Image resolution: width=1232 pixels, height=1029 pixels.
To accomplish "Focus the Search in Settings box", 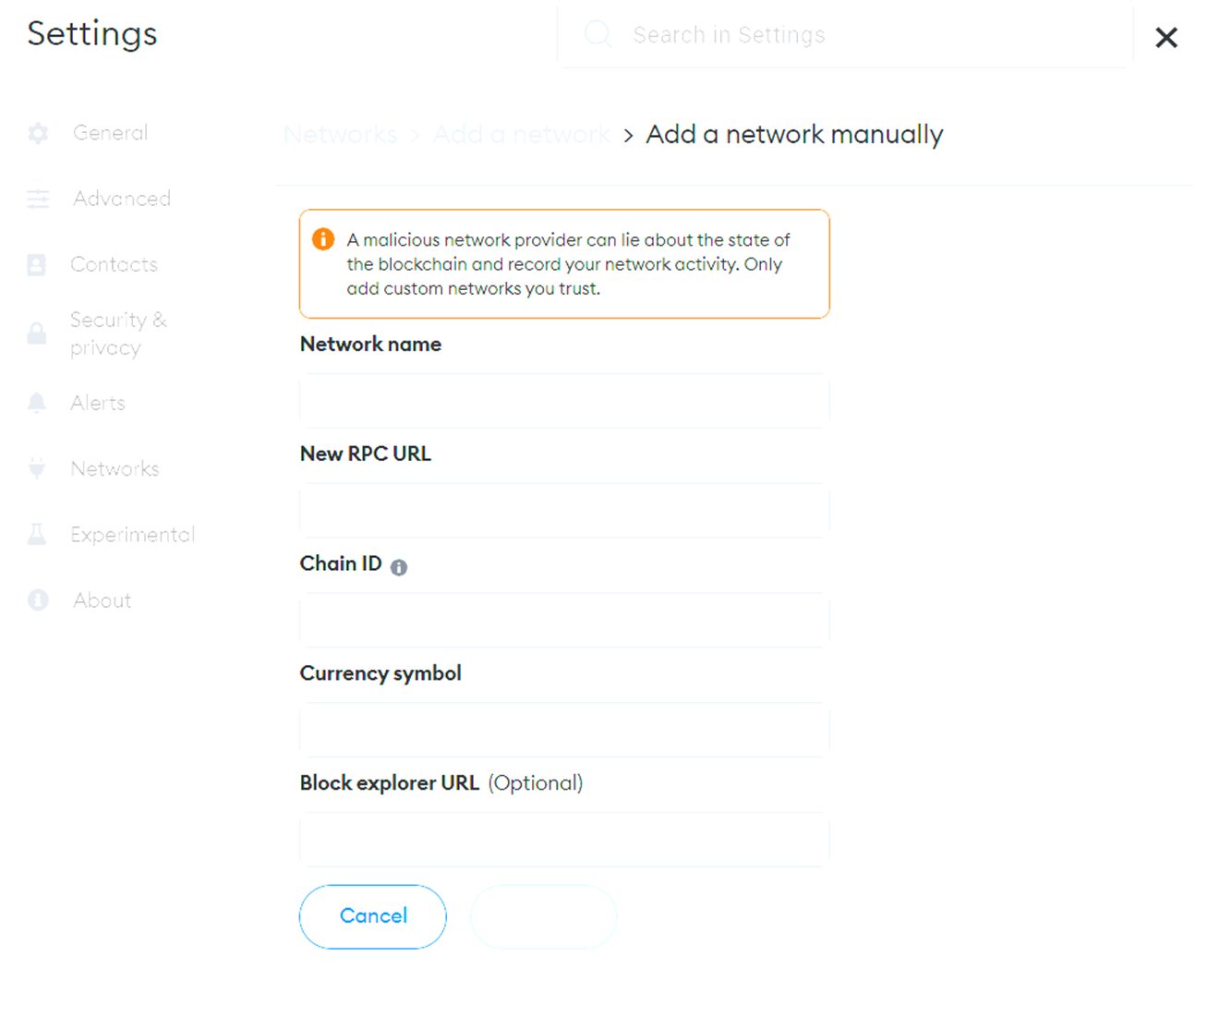I will coord(845,35).
